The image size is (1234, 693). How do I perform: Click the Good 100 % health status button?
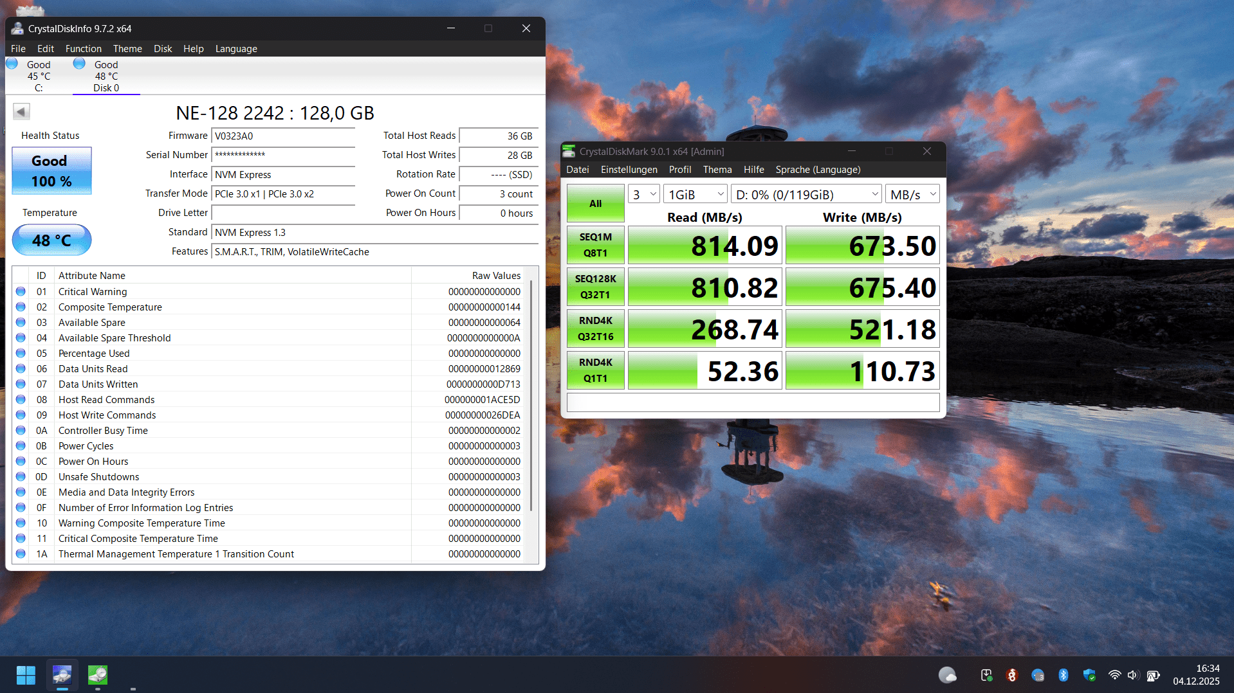51,171
